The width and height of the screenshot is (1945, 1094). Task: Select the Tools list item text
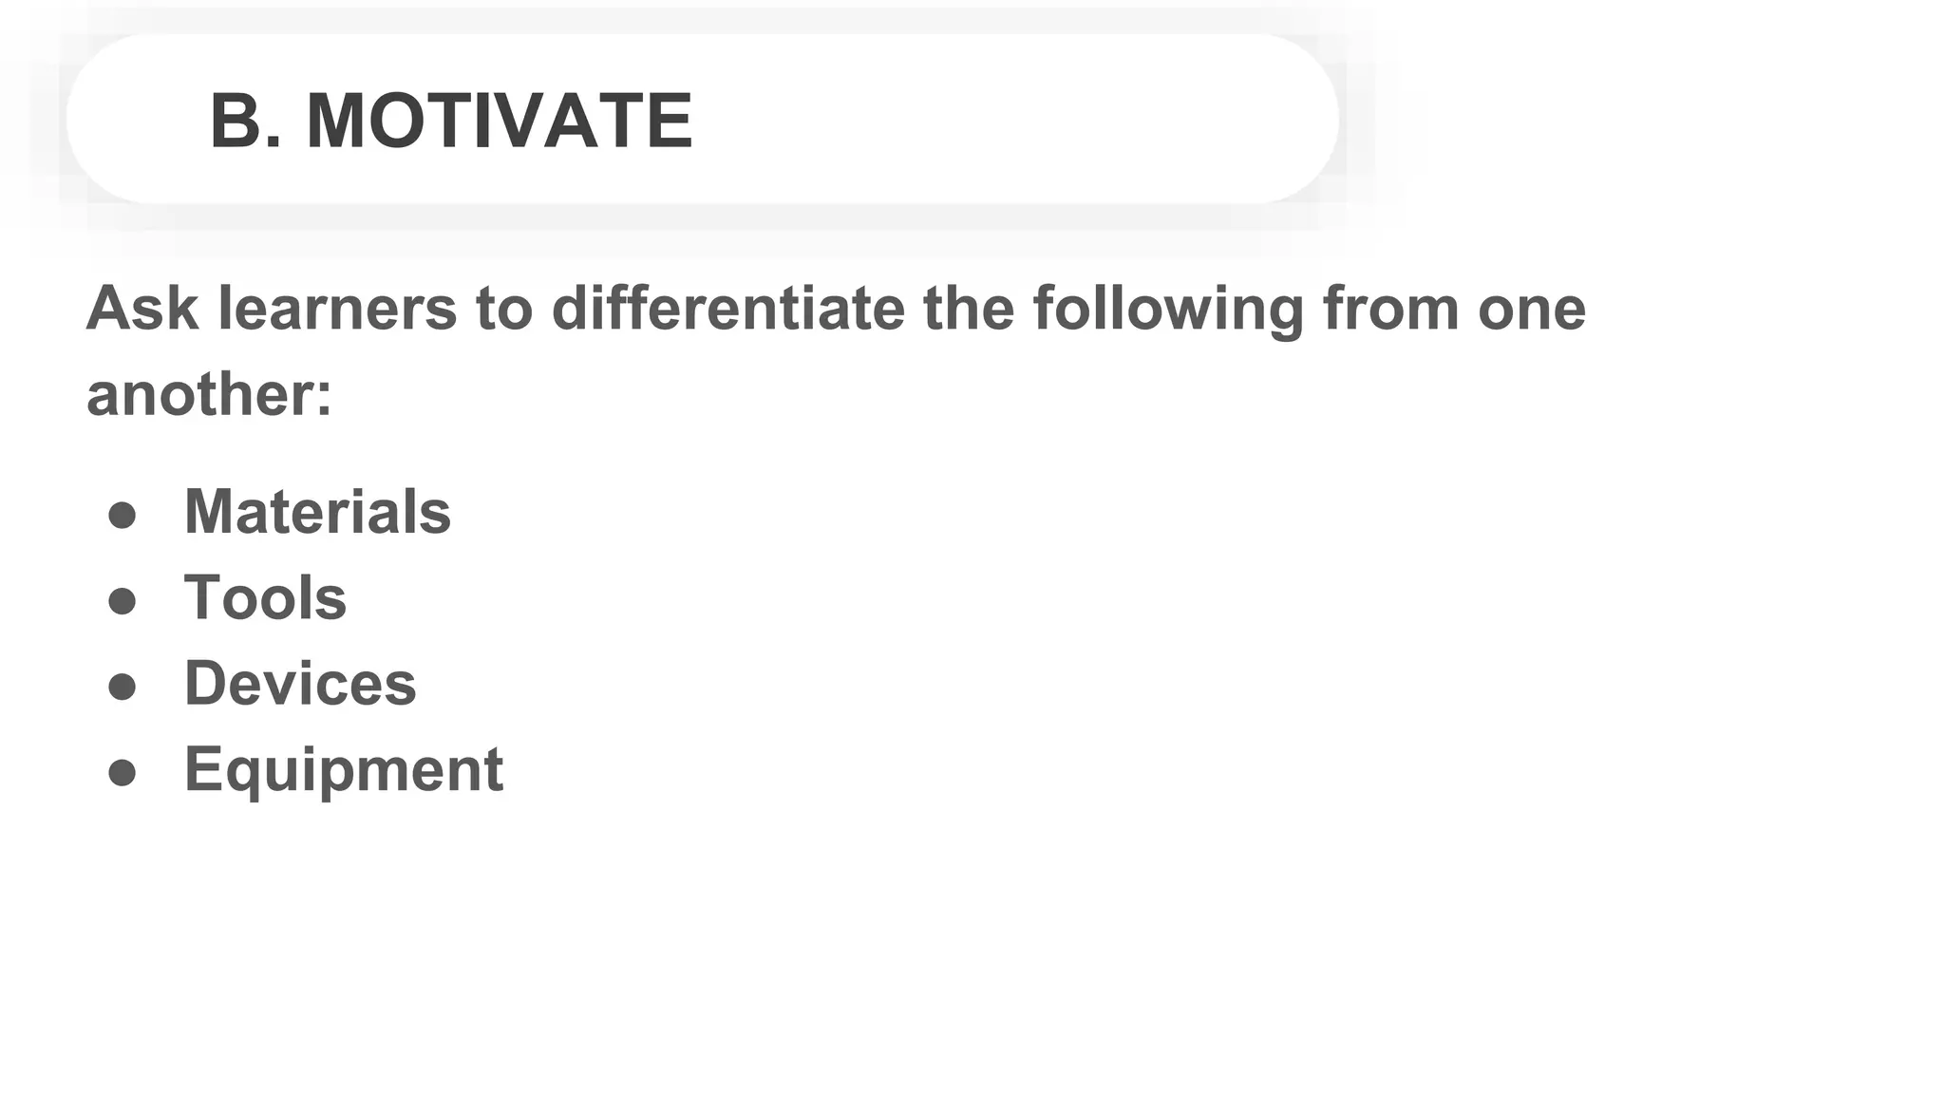click(265, 597)
